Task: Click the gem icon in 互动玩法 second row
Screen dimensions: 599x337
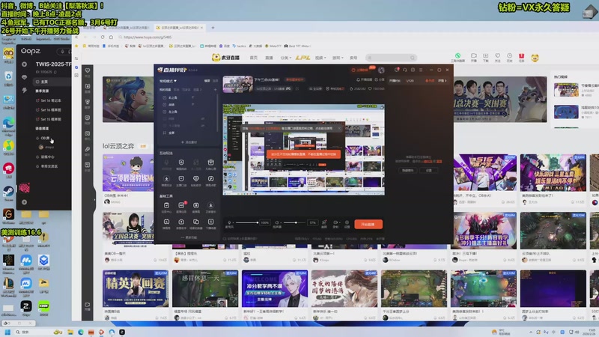Action: (196, 179)
